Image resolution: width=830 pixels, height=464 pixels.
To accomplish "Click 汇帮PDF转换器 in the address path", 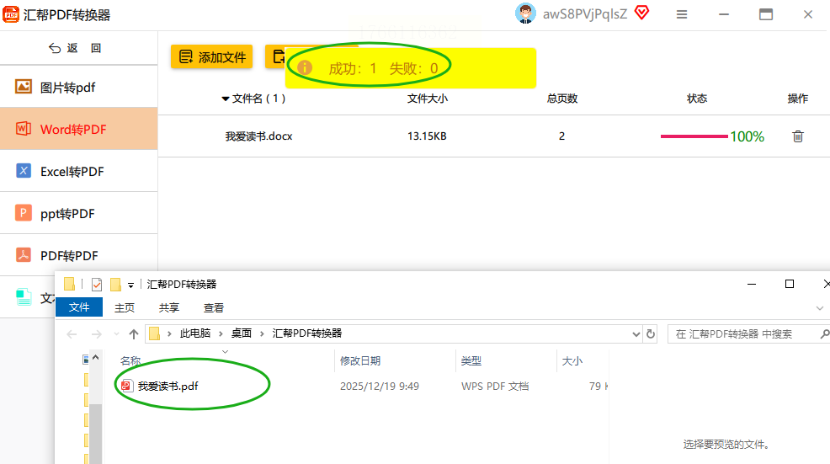I will tap(307, 333).
